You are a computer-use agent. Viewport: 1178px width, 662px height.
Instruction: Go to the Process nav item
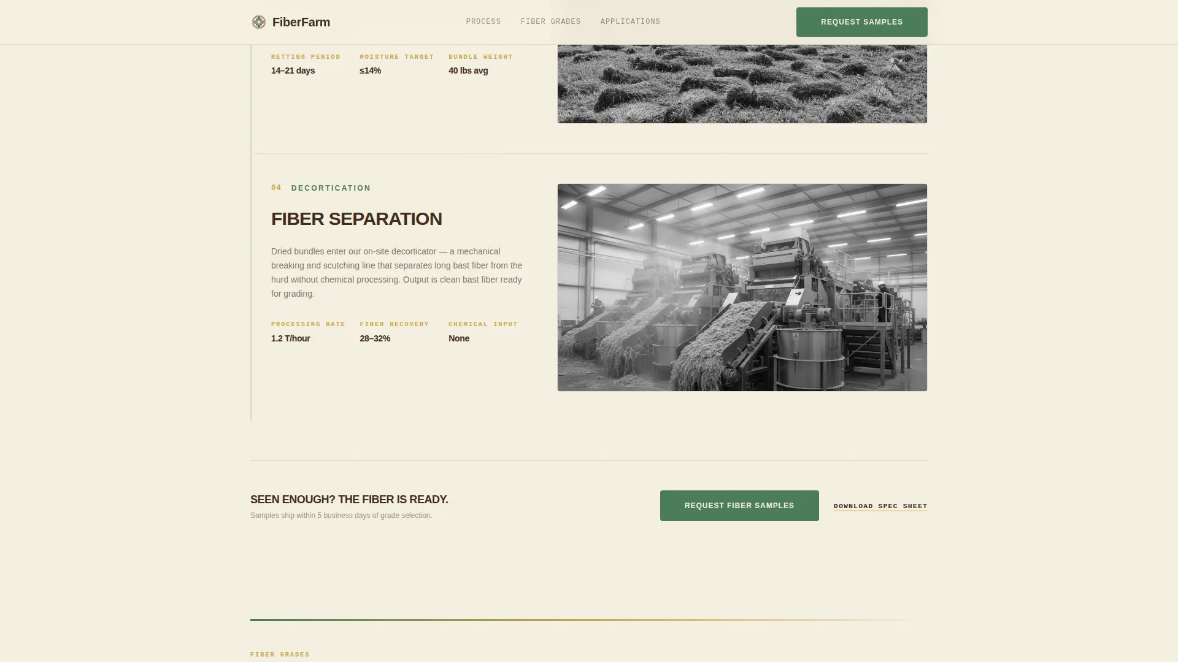(483, 21)
